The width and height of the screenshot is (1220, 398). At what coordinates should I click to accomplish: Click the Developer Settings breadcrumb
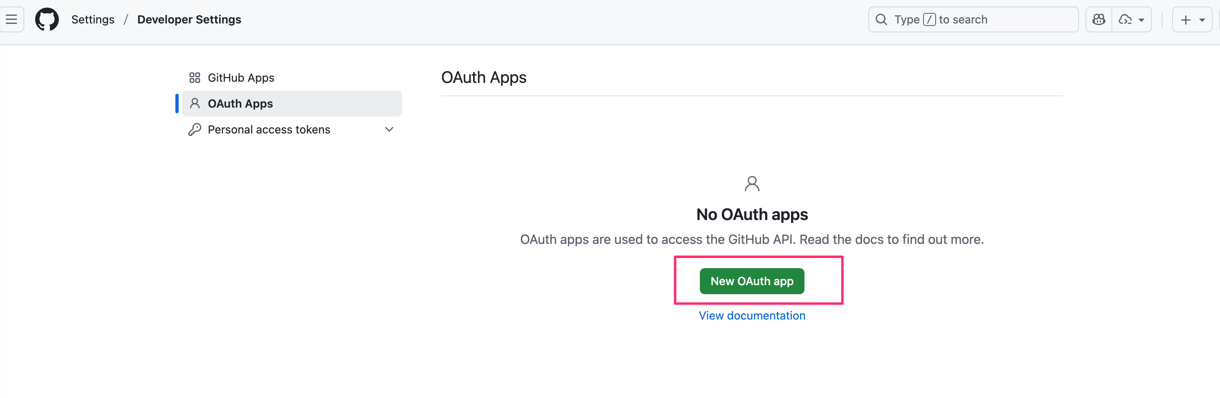point(189,19)
